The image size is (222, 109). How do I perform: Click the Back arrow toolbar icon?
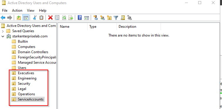point(3,18)
